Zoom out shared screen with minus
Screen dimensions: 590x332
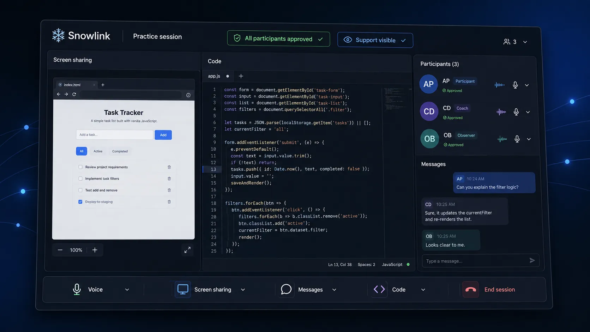pyautogui.click(x=60, y=250)
